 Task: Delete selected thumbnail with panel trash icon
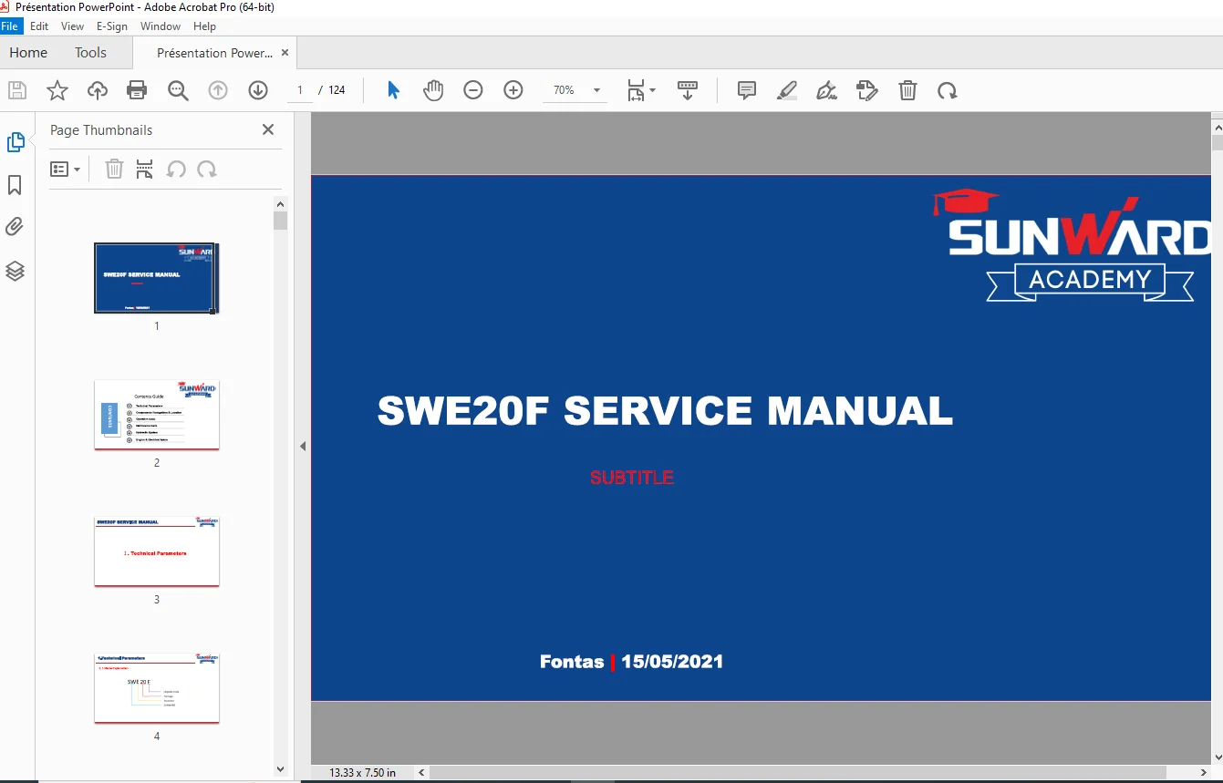coord(114,169)
